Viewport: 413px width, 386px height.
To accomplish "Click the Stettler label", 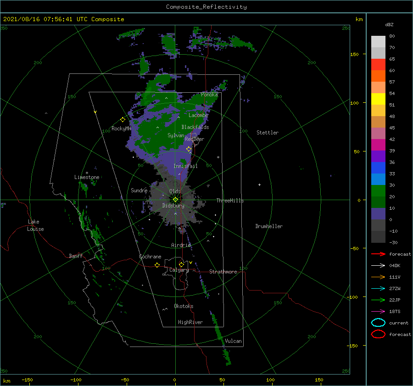I will (x=268, y=133).
